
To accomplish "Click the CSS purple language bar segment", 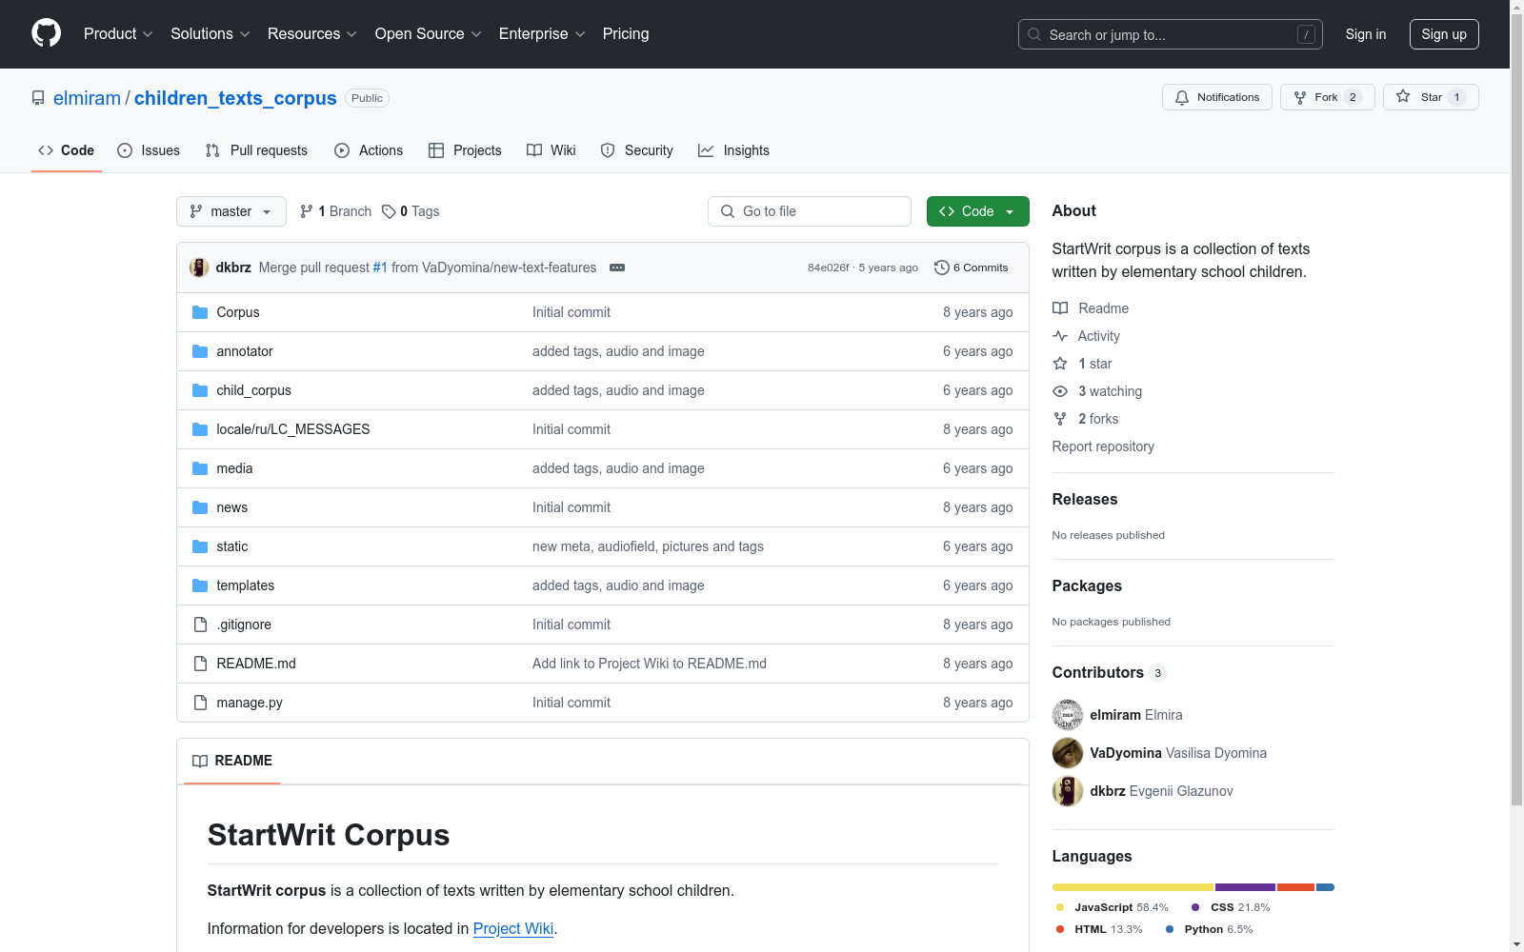I will click(1245, 887).
